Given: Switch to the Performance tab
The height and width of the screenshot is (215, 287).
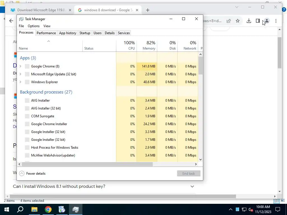Looking at the screenshot, I should tap(46, 33).
